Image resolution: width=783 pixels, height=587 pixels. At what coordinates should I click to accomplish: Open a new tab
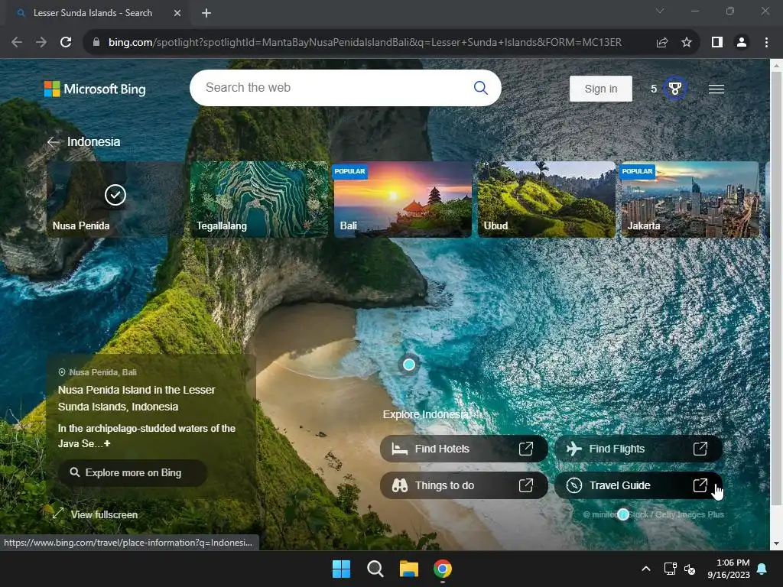click(206, 13)
